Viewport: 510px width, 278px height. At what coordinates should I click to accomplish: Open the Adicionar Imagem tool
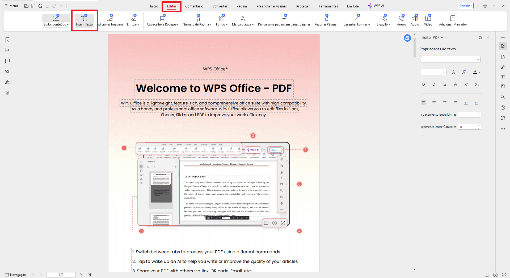point(110,20)
